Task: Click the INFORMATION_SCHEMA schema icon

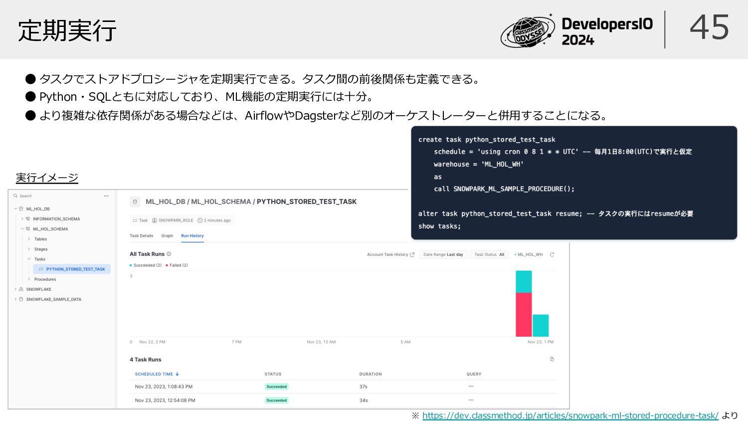Action: 28,219
